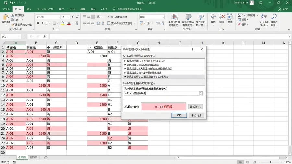Click Decrease Font Size icon

coord(77,17)
